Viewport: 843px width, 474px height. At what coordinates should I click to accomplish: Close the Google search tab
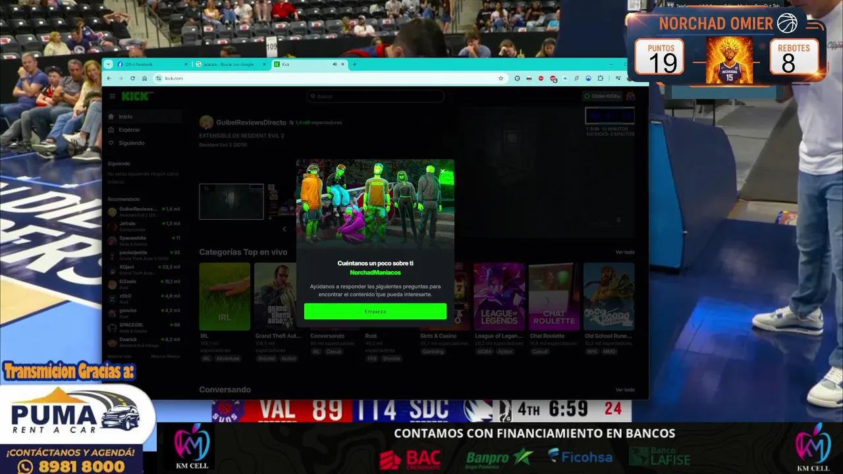[x=265, y=65]
